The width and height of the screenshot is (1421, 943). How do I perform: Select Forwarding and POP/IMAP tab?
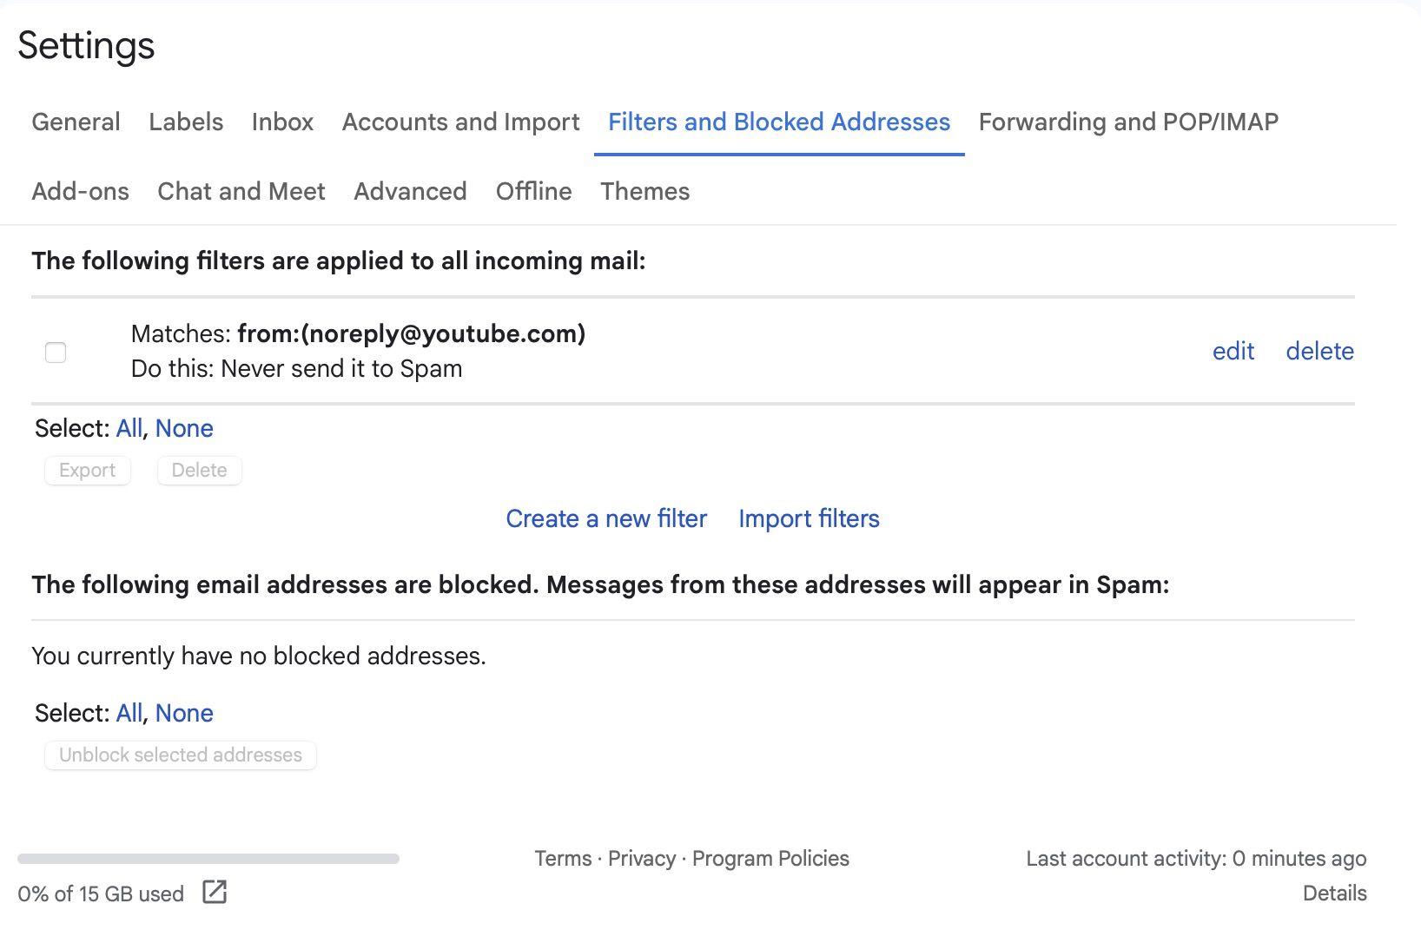pos(1127,122)
